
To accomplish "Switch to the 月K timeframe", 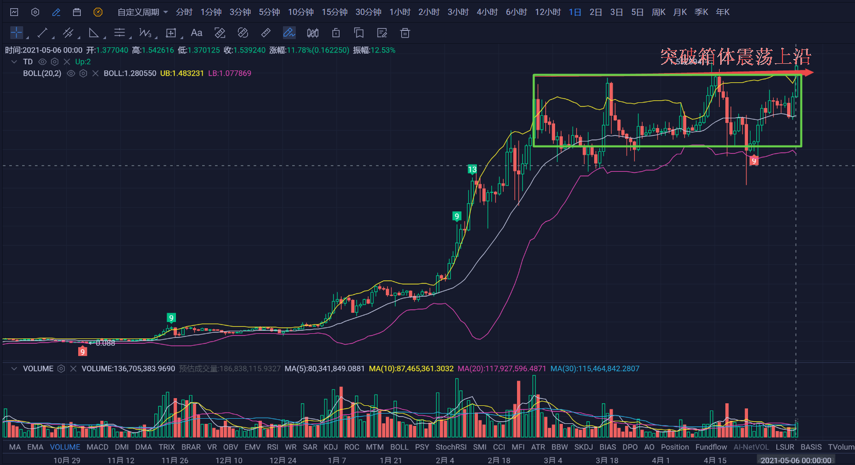I will point(680,12).
